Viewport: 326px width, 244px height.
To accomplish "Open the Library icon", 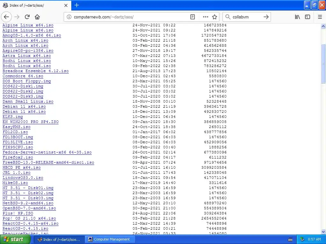I will click(297, 17).
